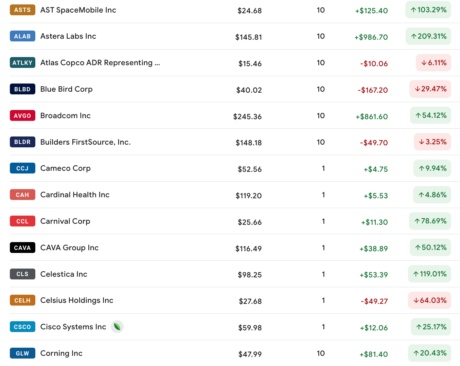
Task: Click the $25.66 price for Carnival Corp
Action: tap(250, 222)
